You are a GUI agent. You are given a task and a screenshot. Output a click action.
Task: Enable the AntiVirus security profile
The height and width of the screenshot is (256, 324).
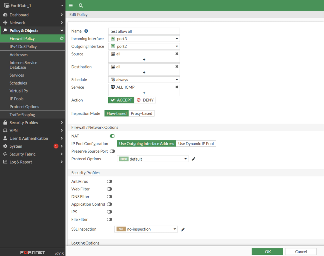(x=109, y=181)
